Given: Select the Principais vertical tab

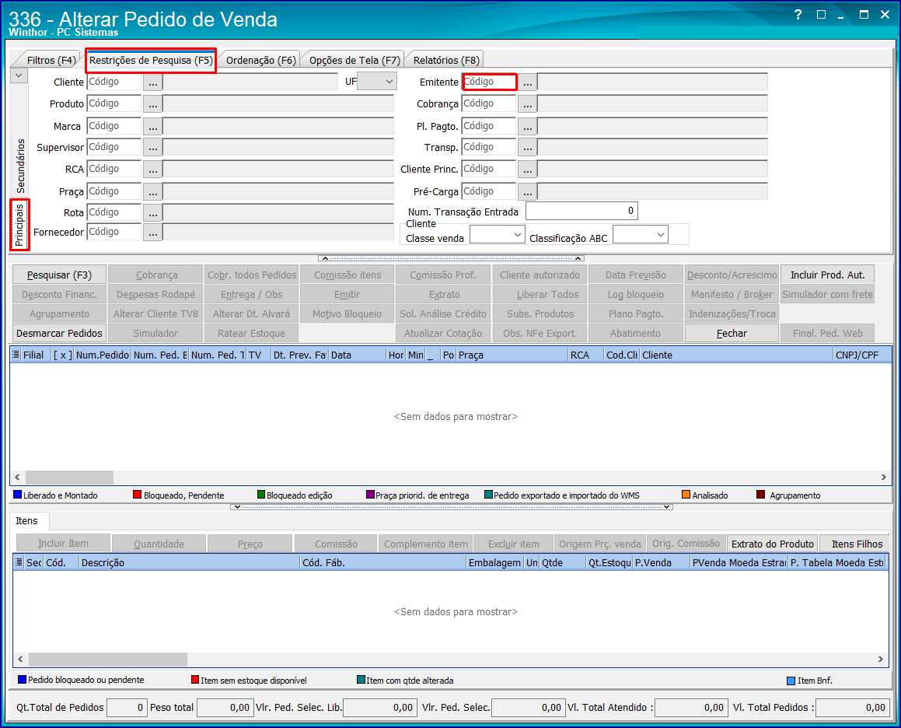Looking at the screenshot, I should click(19, 225).
